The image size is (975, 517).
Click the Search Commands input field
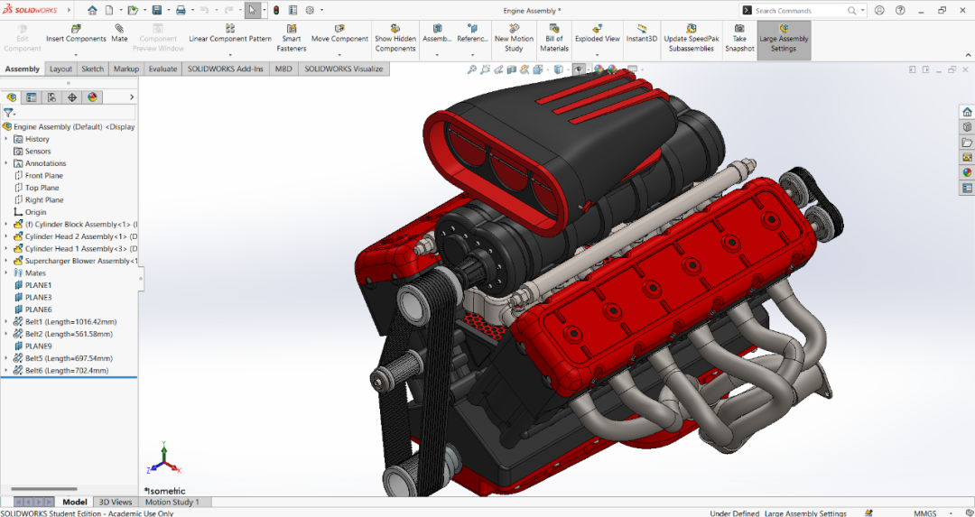point(799,11)
